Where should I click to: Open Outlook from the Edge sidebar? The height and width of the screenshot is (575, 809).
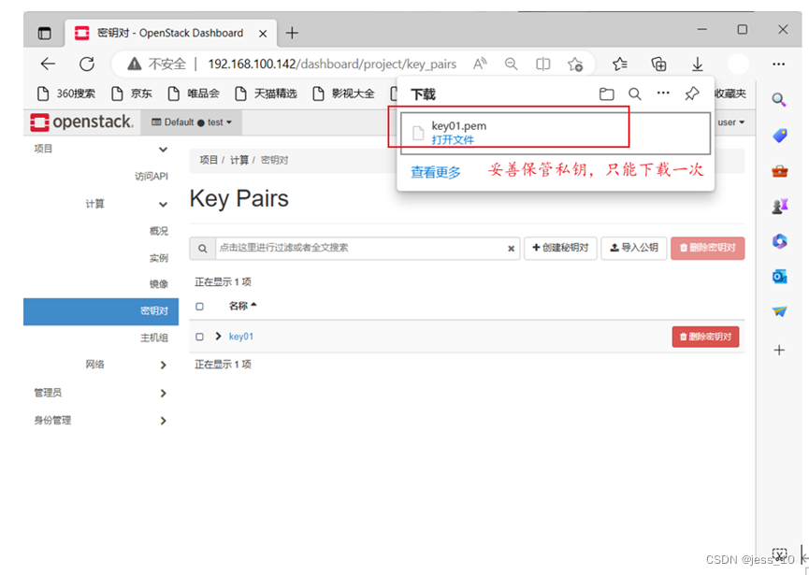pos(778,276)
